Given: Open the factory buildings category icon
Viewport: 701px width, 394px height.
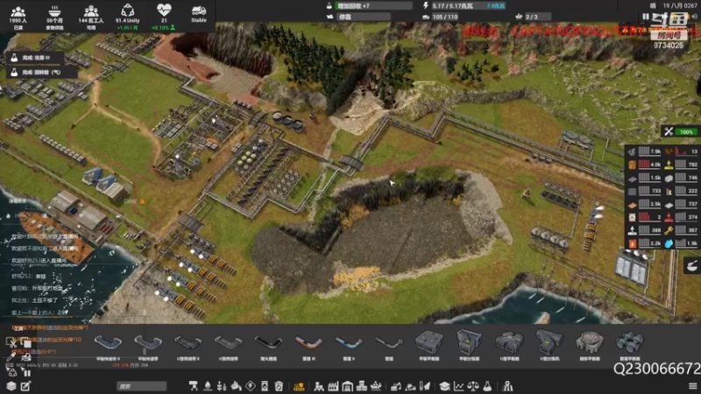Looking at the screenshot, I should pyautogui.click(x=333, y=386).
